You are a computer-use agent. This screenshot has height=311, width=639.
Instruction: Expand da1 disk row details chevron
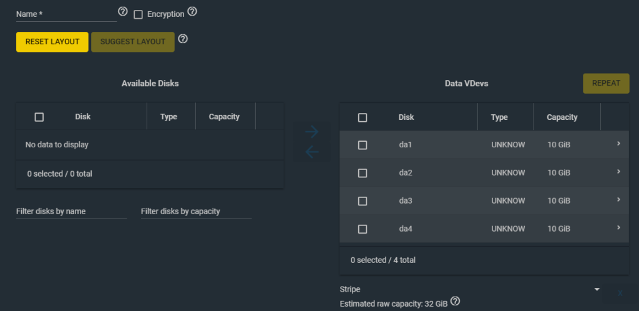click(618, 144)
